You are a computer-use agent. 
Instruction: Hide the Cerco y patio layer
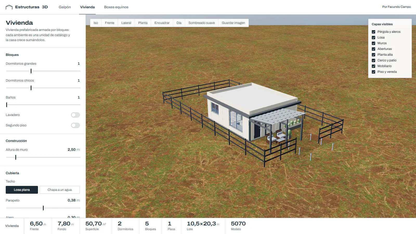[374, 60]
